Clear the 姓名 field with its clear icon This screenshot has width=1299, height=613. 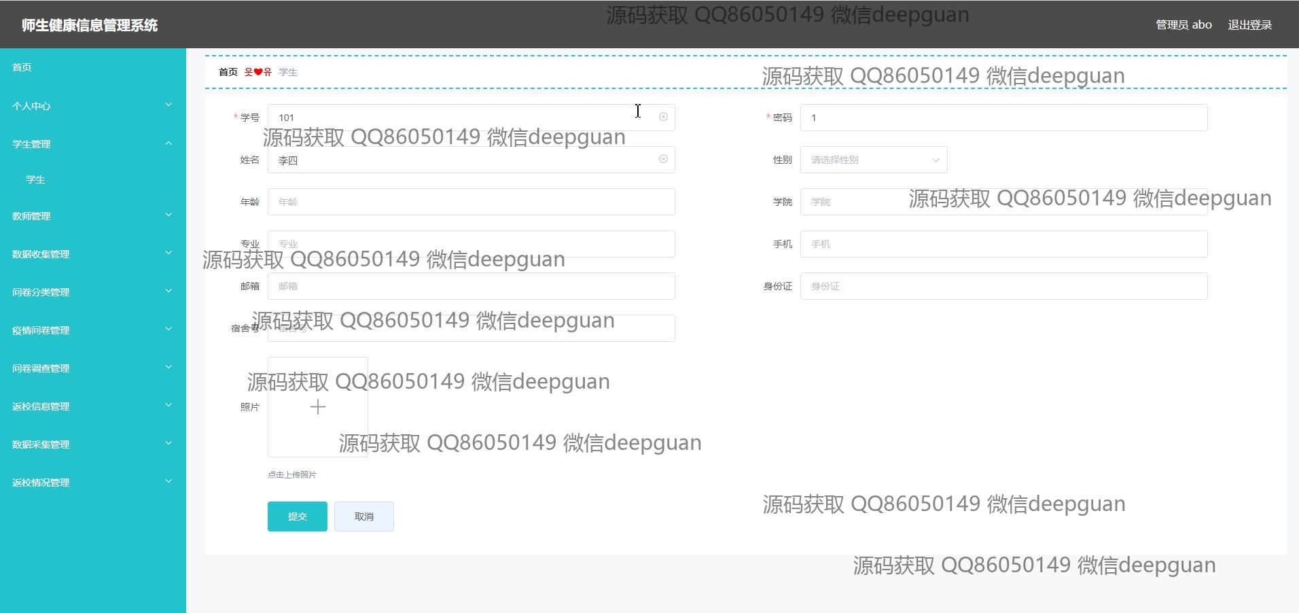[x=663, y=159]
